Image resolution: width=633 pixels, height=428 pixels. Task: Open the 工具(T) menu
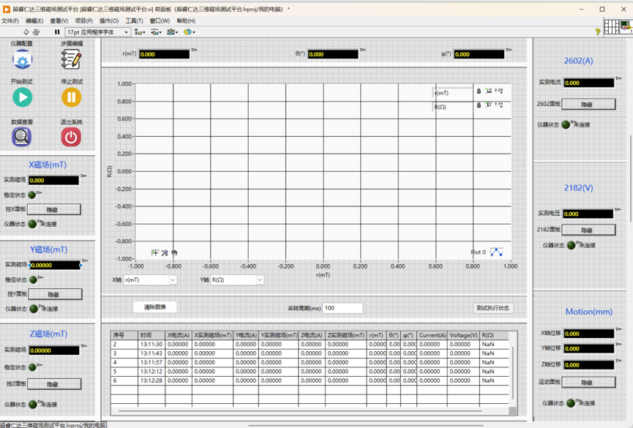135,21
